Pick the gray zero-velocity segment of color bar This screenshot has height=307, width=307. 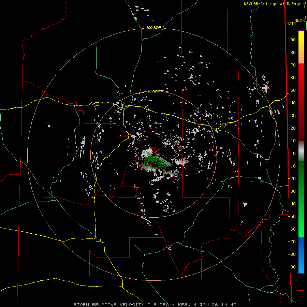point(301,151)
